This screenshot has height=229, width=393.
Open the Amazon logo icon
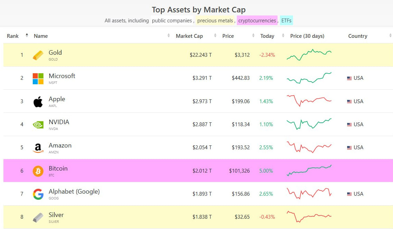click(x=38, y=148)
